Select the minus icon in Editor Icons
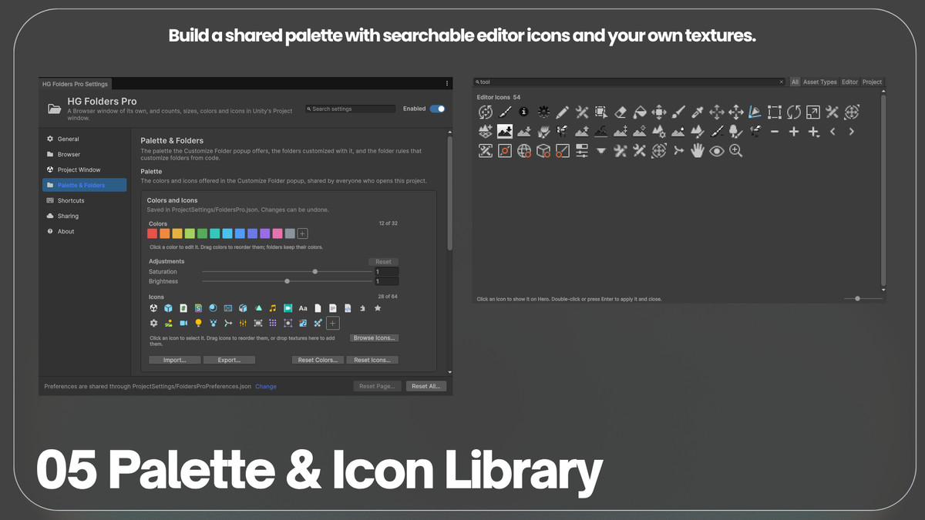This screenshot has height=520, width=925. click(775, 132)
